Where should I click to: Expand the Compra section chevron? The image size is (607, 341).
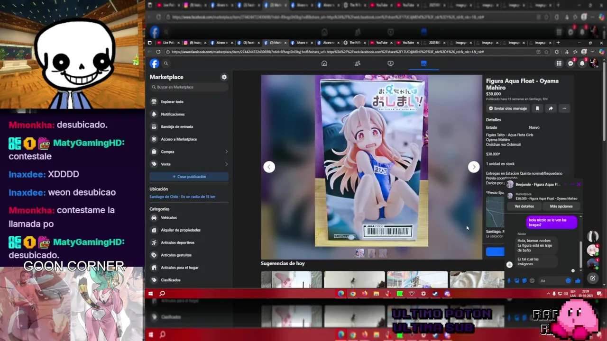pos(226,152)
